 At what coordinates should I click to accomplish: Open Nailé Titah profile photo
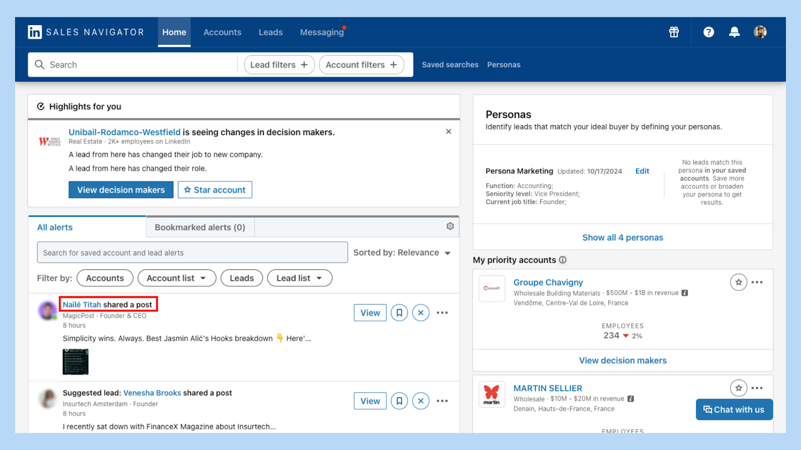point(48,310)
